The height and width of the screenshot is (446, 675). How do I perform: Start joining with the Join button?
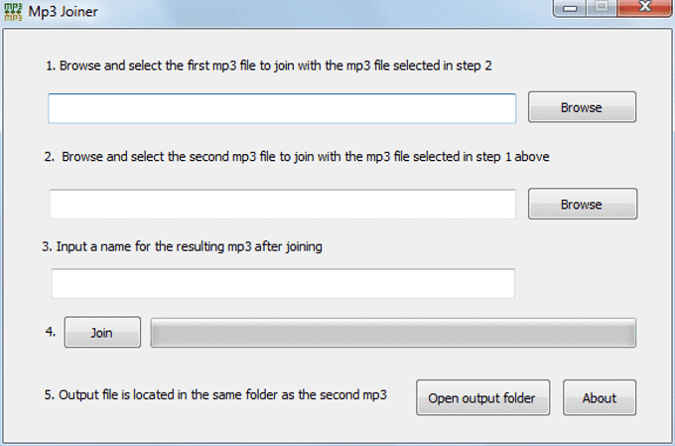102,332
